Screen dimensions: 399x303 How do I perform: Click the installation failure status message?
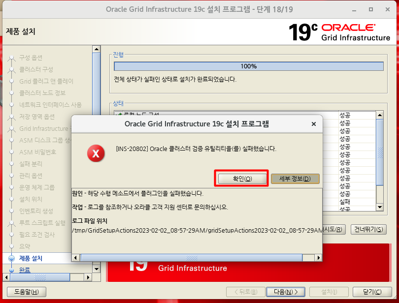[175, 79]
